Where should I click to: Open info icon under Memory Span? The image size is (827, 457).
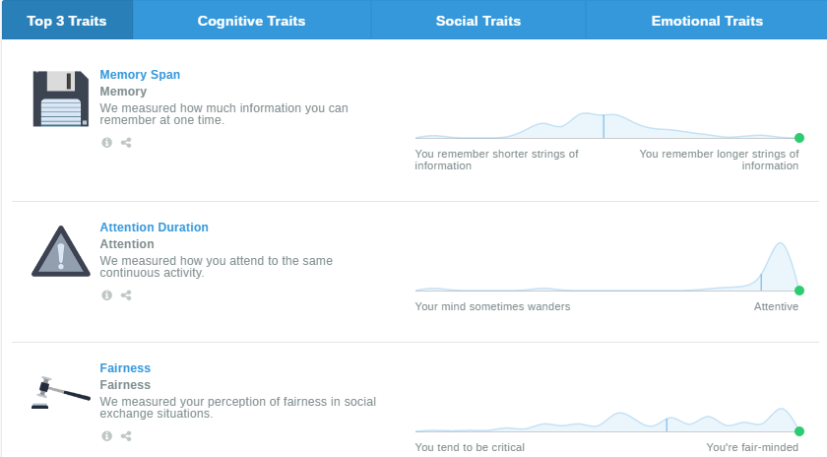point(106,143)
